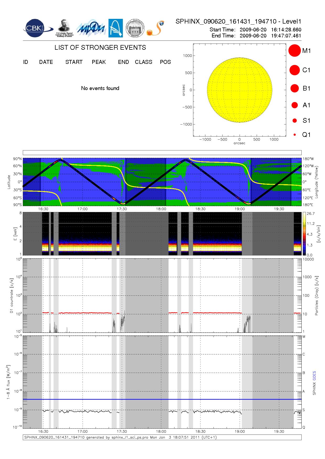Click the 'arcsec' label below the sun plot

click(240, 143)
